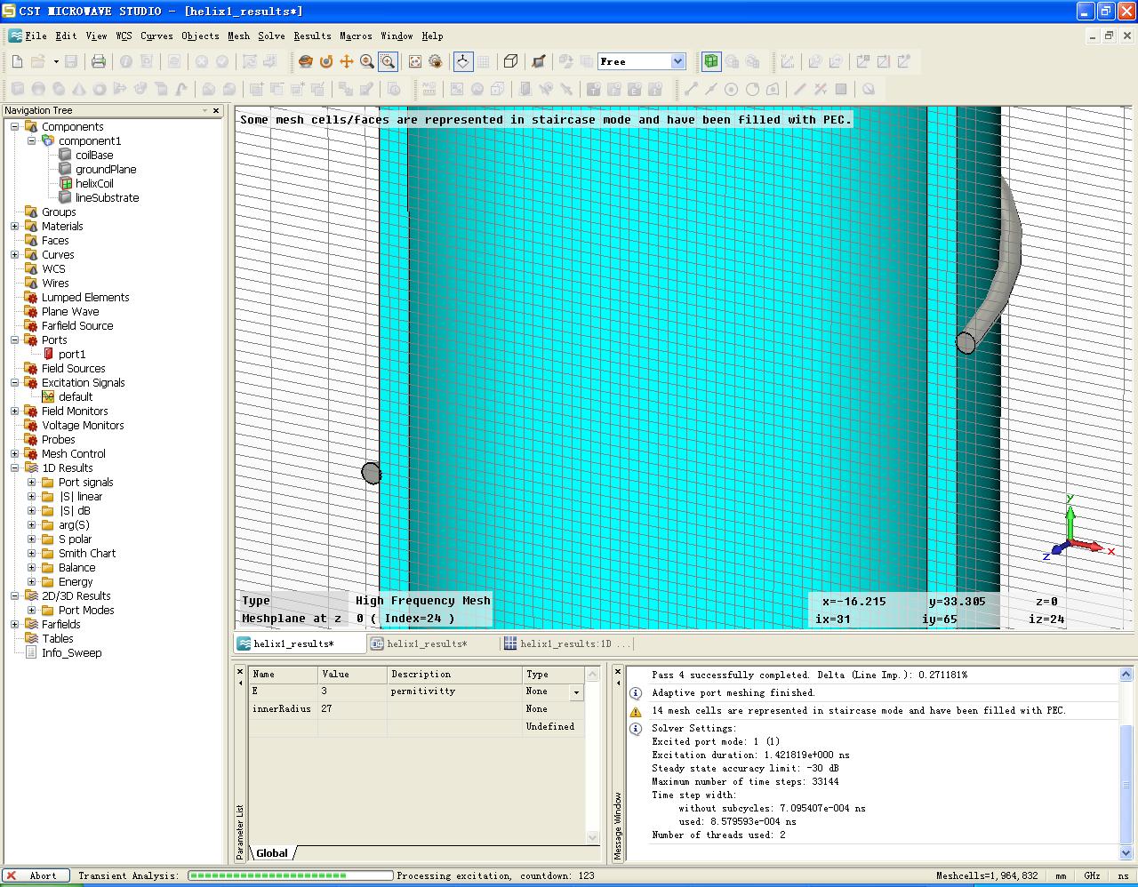Select the Dynamic zoom tool
Screen dimensions: 1138x887
click(x=367, y=61)
